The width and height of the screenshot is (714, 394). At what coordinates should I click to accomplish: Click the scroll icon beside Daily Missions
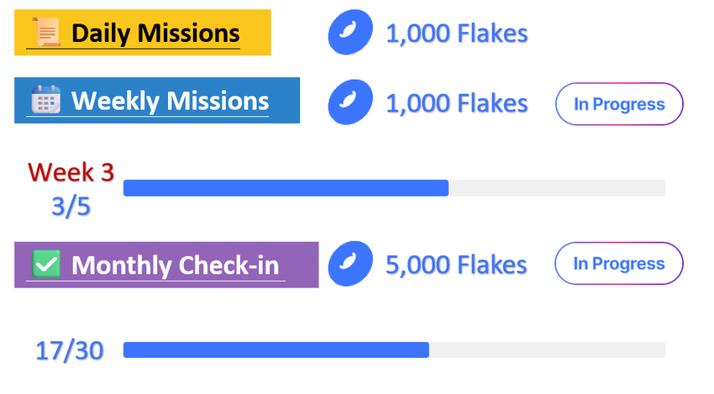tap(48, 33)
